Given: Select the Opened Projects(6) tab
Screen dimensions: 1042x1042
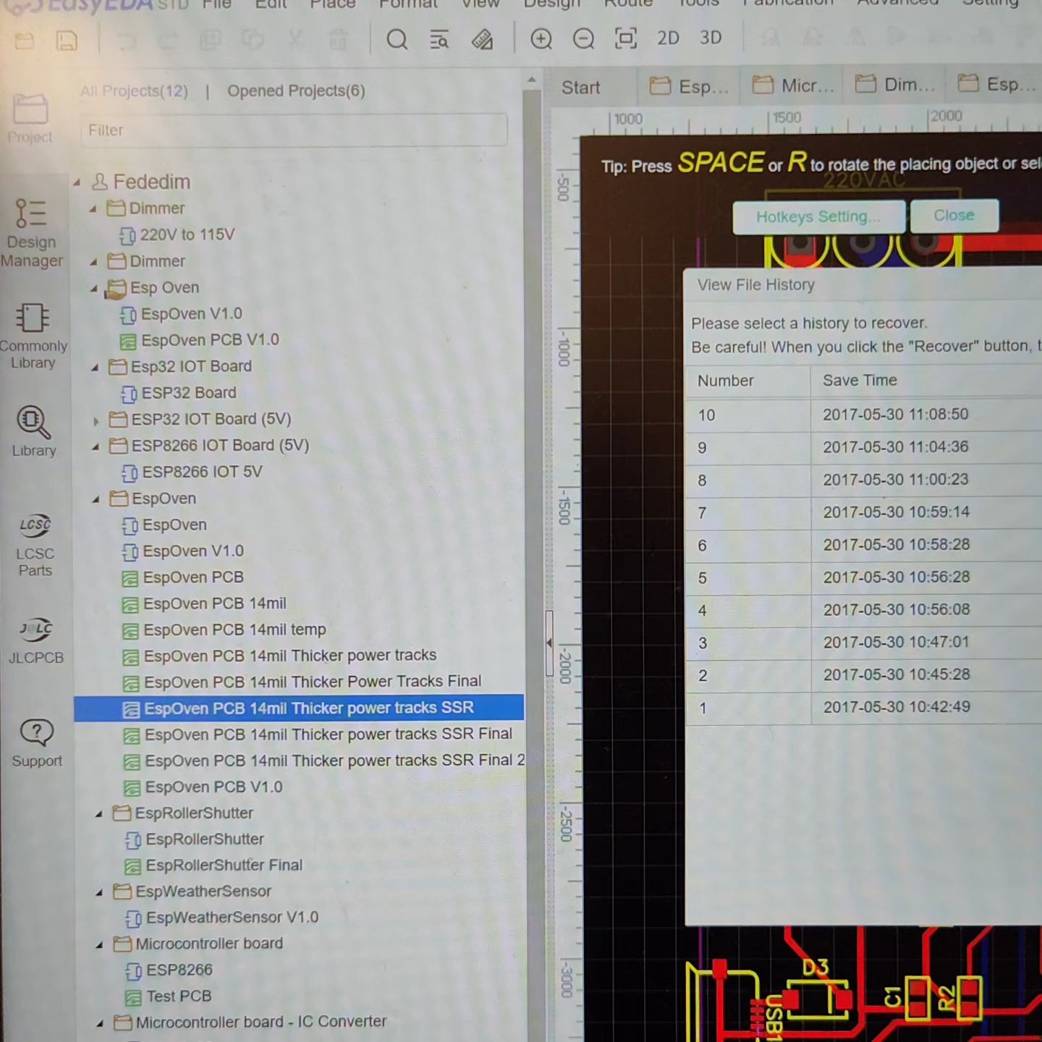Looking at the screenshot, I should [x=296, y=91].
